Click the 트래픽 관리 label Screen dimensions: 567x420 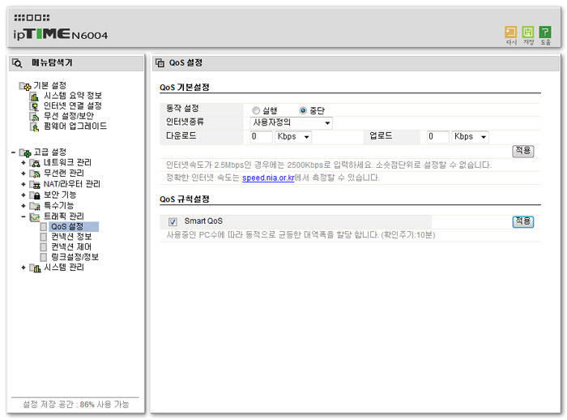click(64, 216)
